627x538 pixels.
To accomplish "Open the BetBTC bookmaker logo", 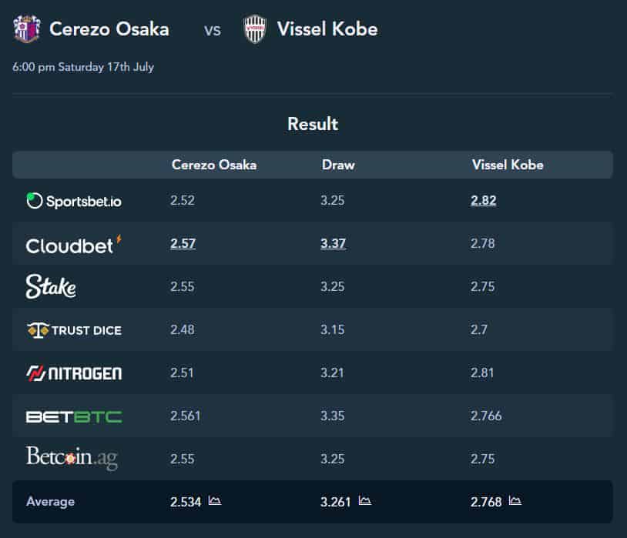I will [74, 416].
